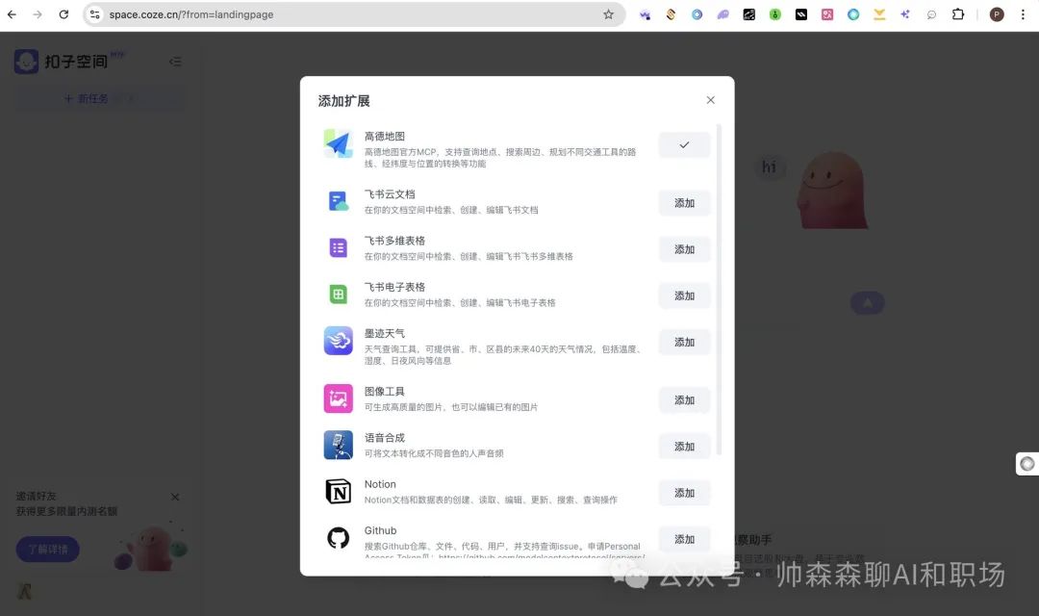Close the 邀请好友 promo card
1039x616 pixels.
point(175,497)
